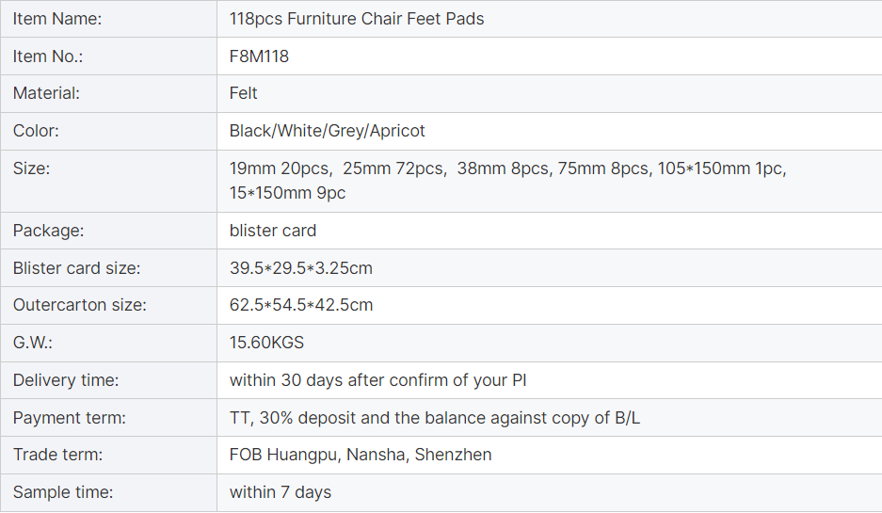Screen dimensions: 882x513
Task: Click "FOB Huangpu, Nansha, Shenzhen" text
Action: (361, 455)
